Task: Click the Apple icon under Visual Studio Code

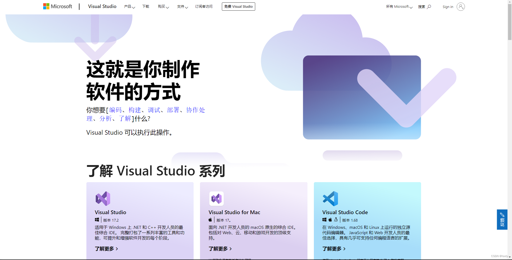Action: 330,220
